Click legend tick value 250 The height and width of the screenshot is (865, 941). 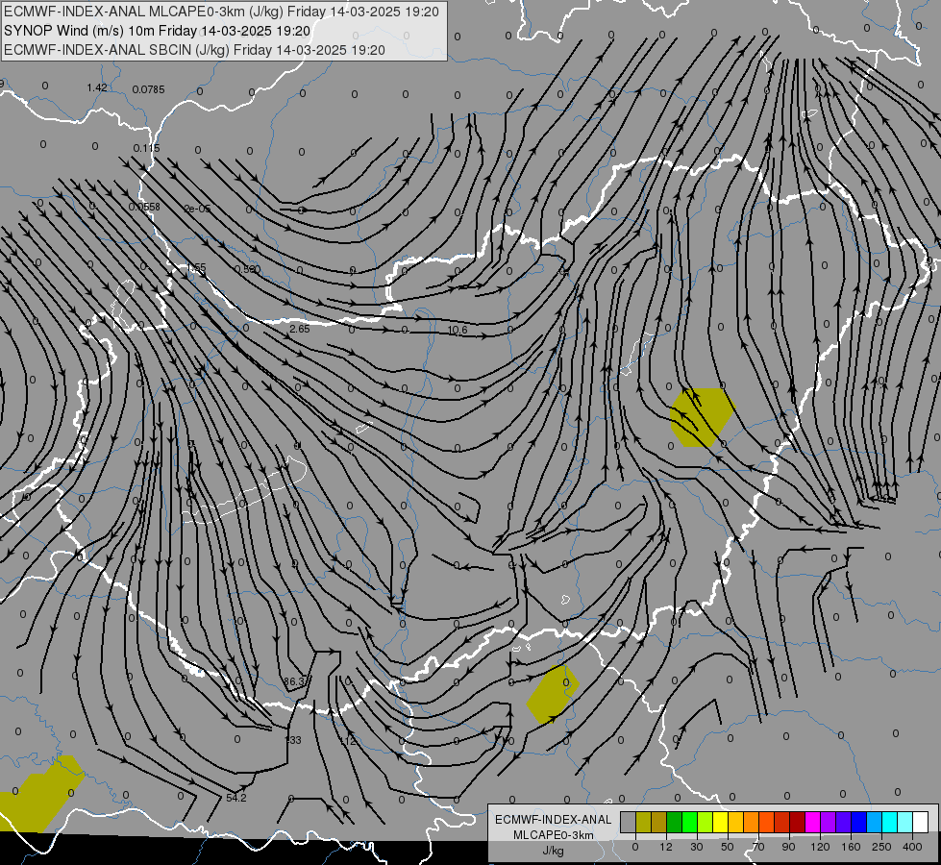click(x=881, y=847)
